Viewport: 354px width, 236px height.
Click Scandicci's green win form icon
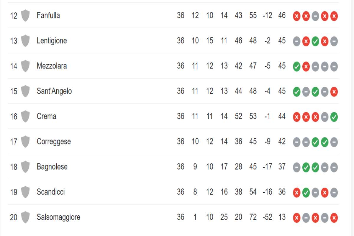pos(306,193)
